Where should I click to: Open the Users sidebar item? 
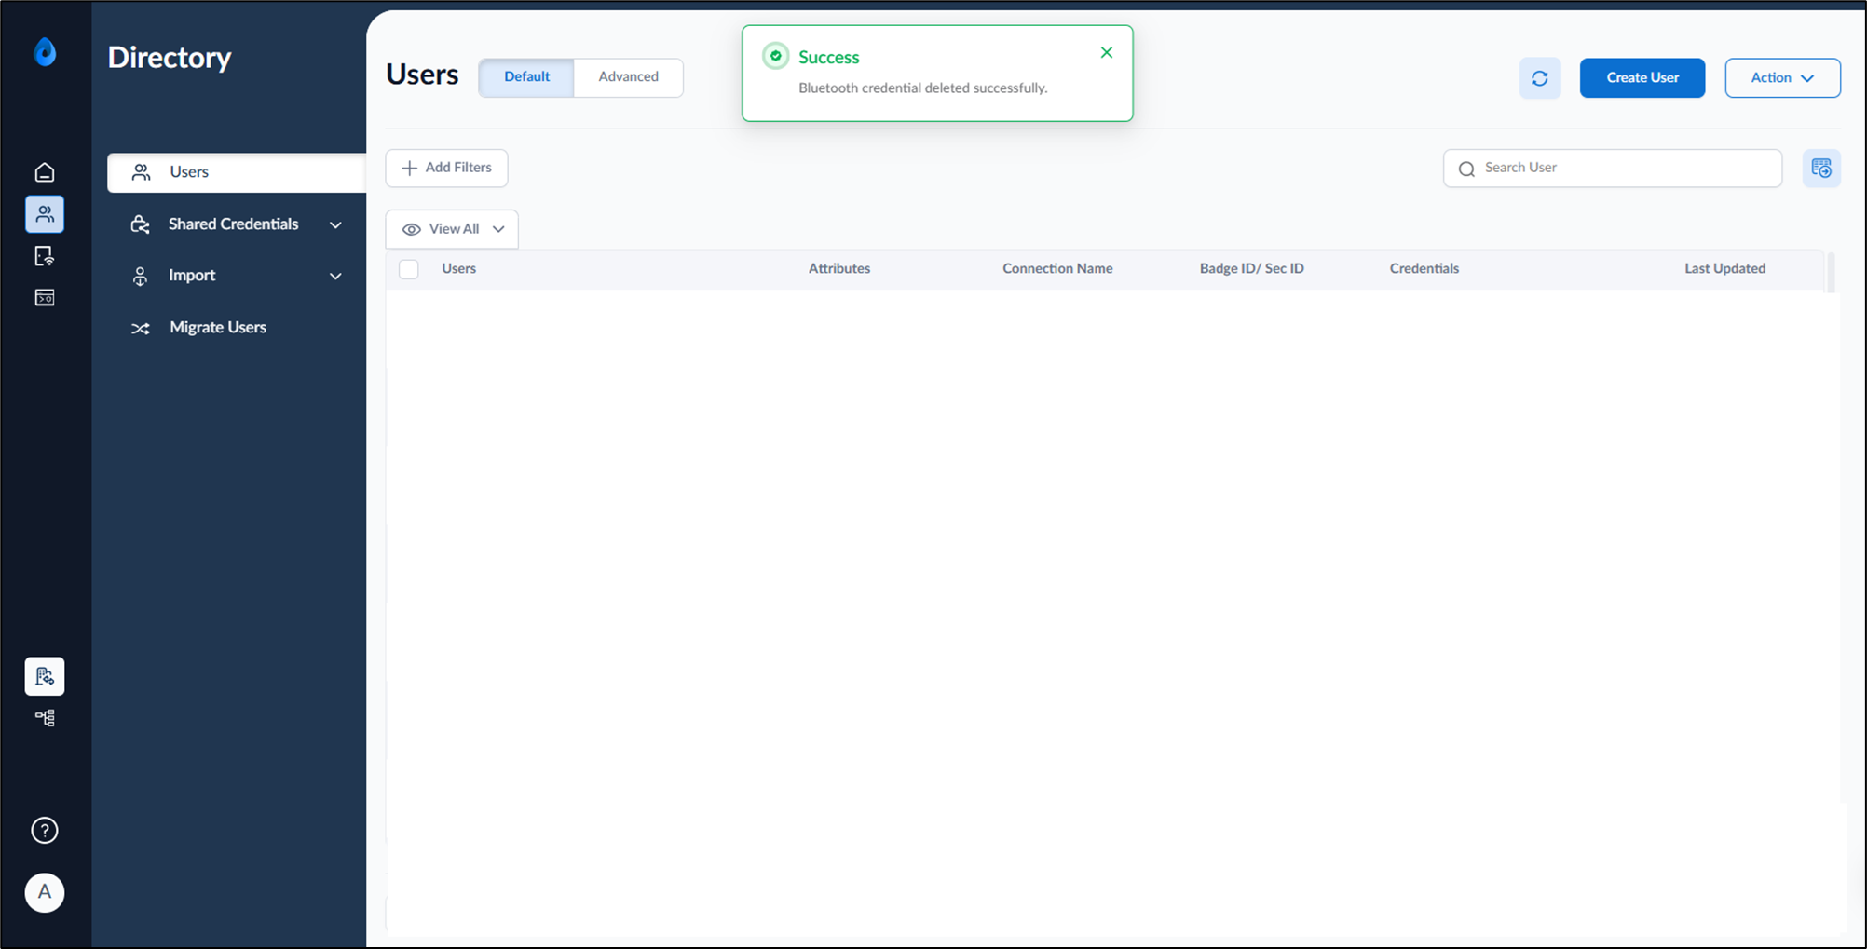coord(237,172)
